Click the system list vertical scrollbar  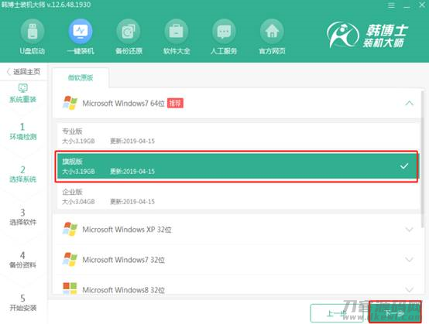[x=424, y=159]
